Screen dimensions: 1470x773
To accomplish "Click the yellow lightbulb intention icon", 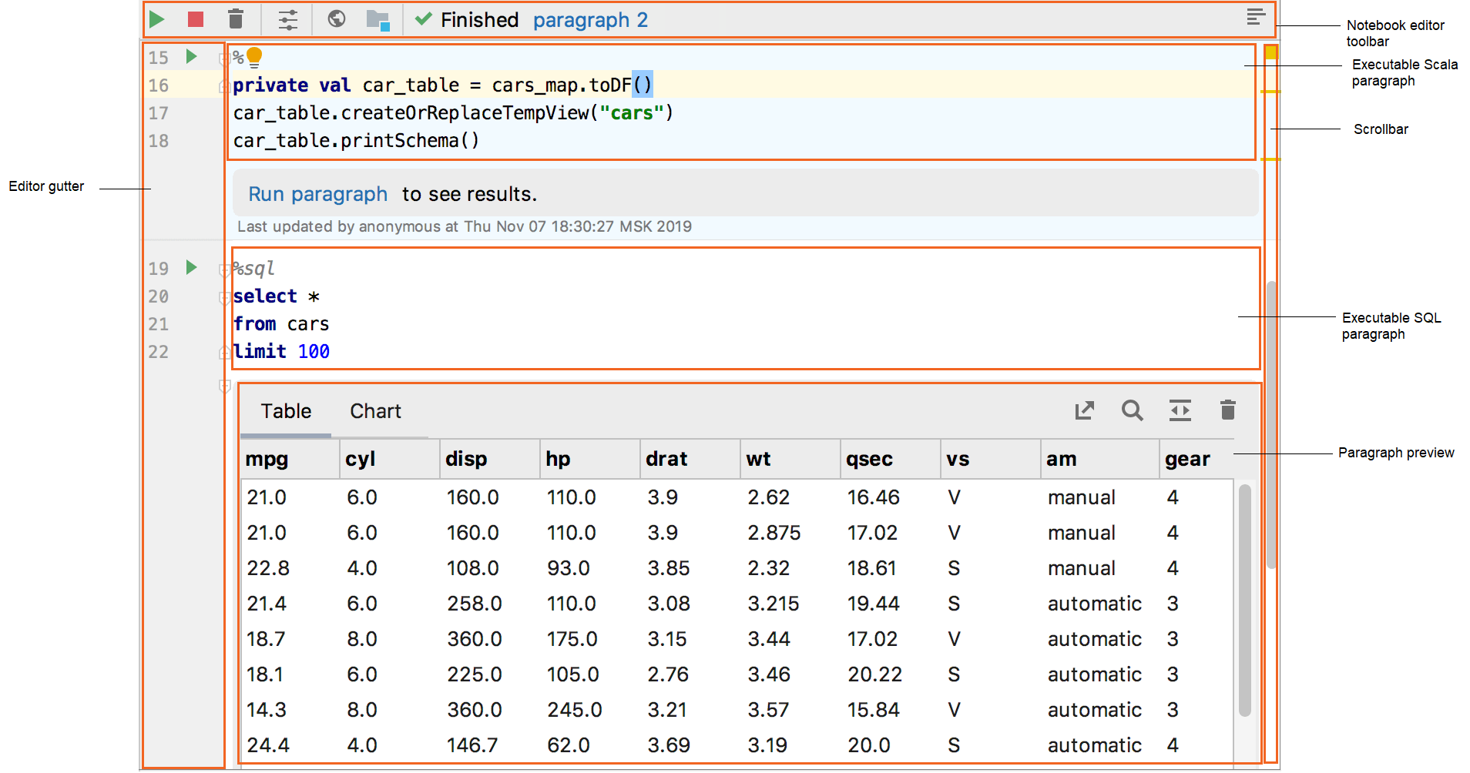I will 254,57.
